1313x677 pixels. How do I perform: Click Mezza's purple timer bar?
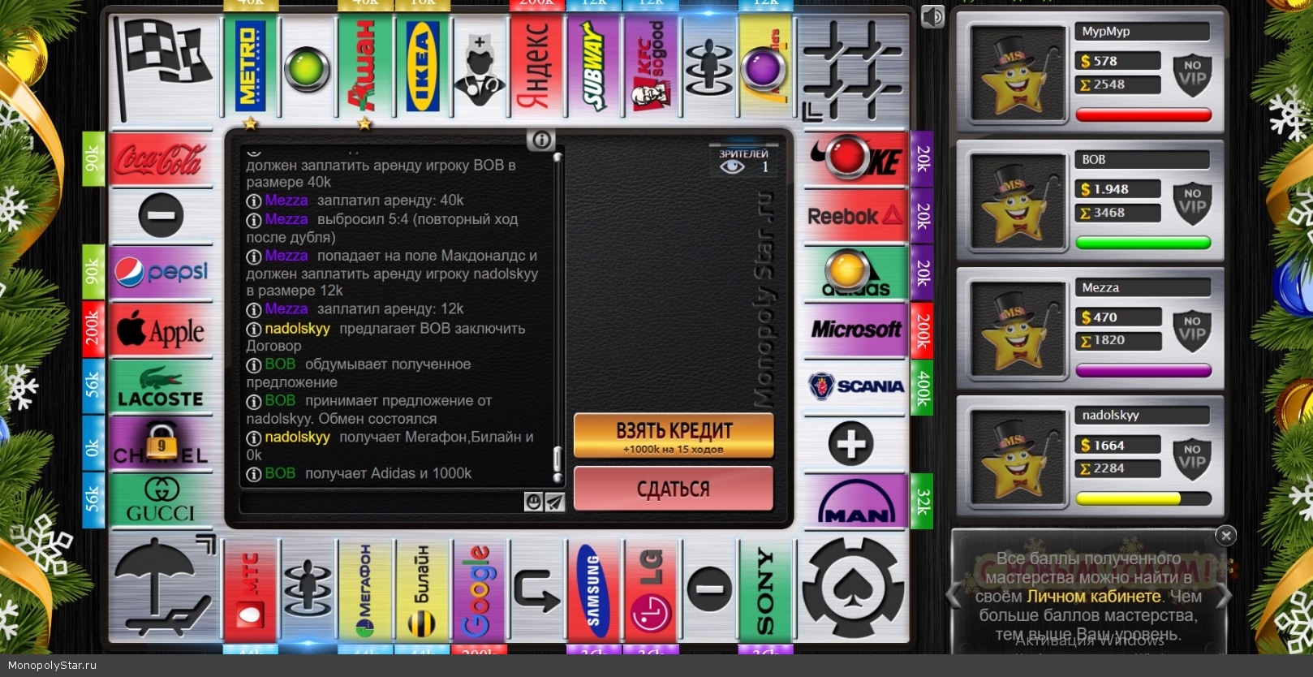[1143, 371]
